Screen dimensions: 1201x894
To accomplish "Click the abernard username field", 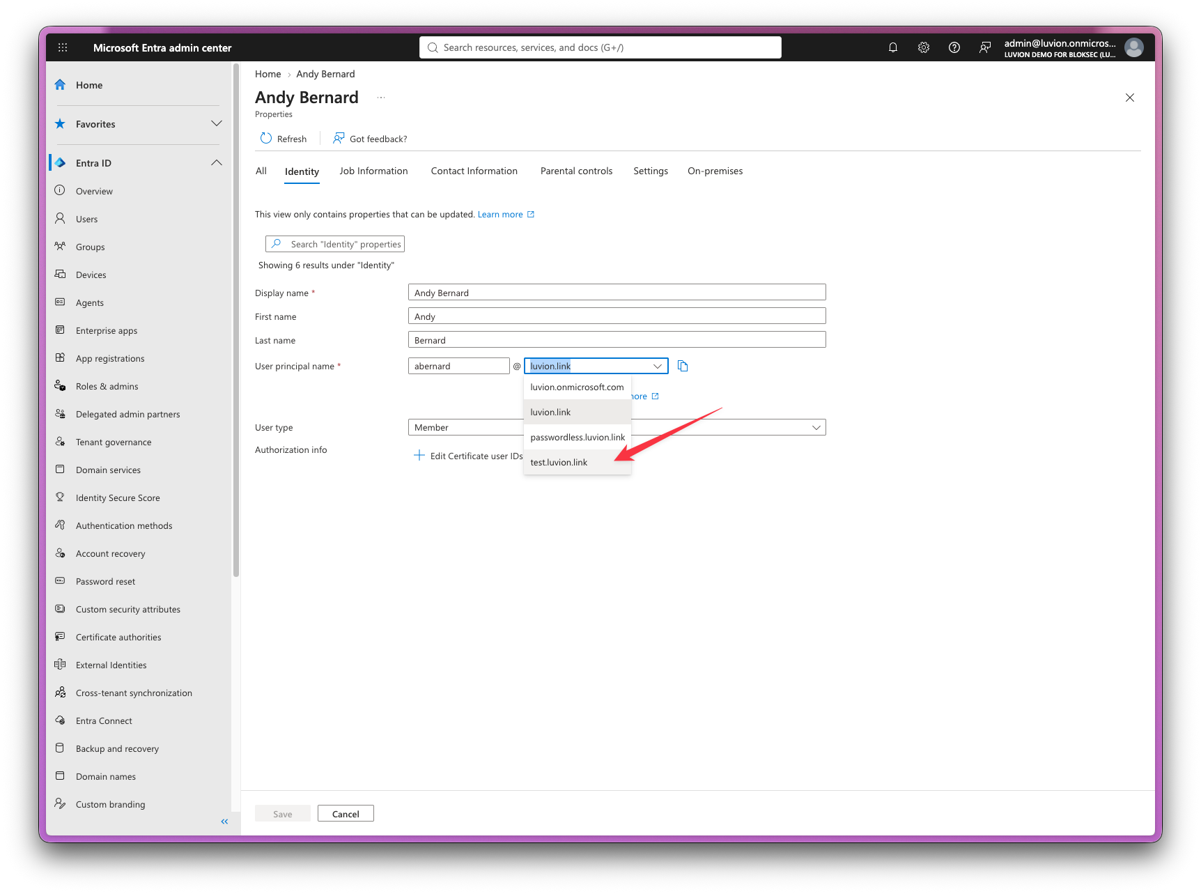I will coord(458,366).
